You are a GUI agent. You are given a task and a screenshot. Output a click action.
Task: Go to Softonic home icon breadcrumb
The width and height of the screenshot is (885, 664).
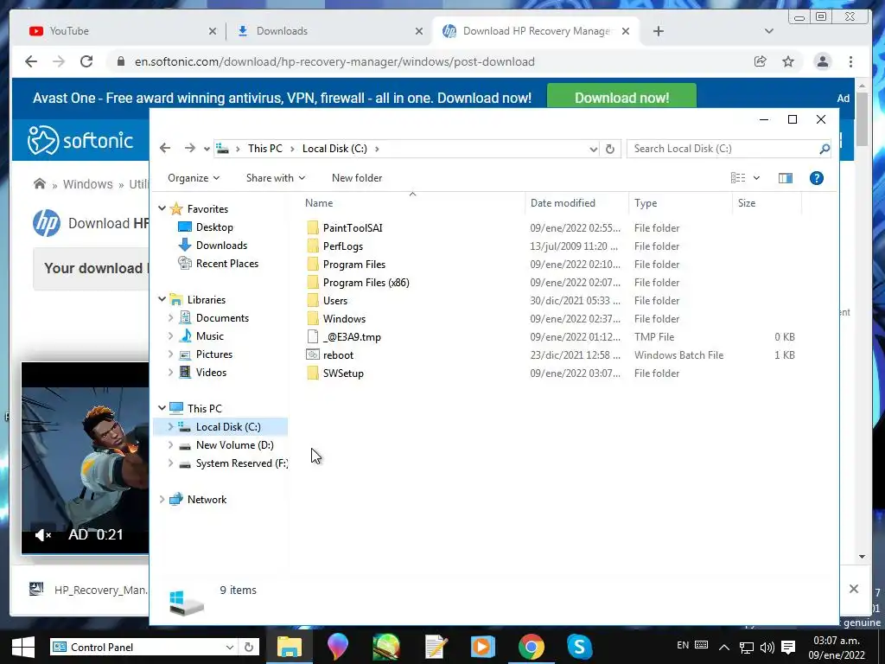click(x=40, y=183)
